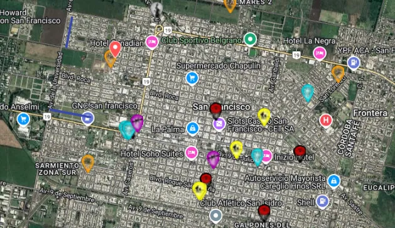Click the Frontera town label
The width and height of the screenshot is (395, 228).
tap(370, 113)
